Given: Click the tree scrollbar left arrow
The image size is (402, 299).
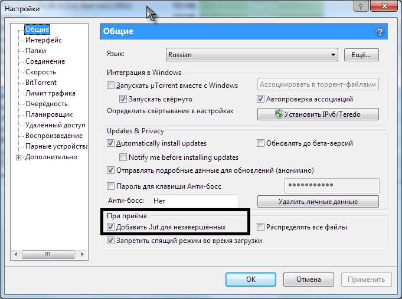Looking at the screenshot, I should pyautogui.click(x=16, y=254).
